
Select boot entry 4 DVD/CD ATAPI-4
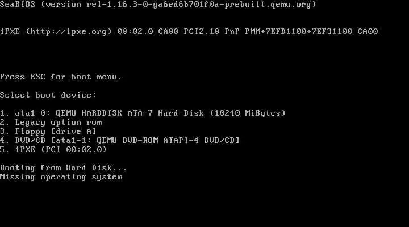[x=120, y=140]
